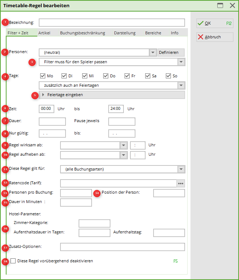
Task: Click the three-dots button beside Ratencode
Action: point(181,184)
